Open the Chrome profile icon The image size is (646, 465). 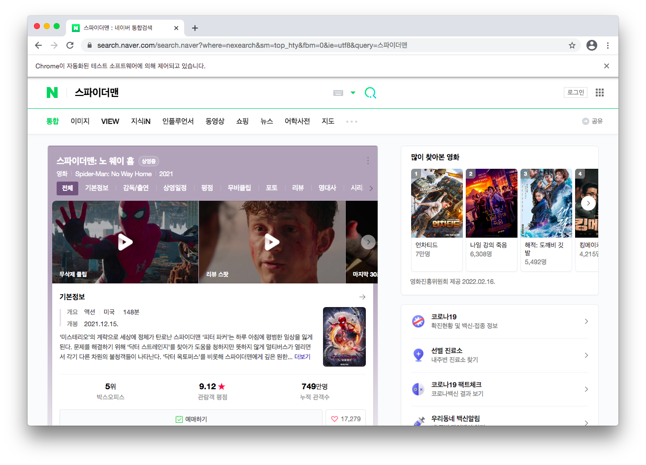[592, 45]
